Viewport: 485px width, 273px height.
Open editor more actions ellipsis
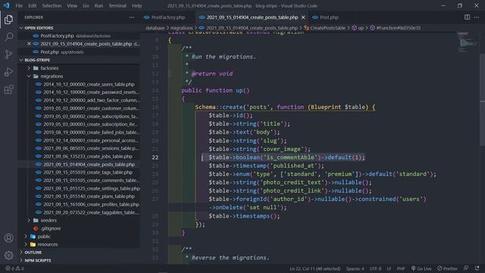tap(477, 17)
